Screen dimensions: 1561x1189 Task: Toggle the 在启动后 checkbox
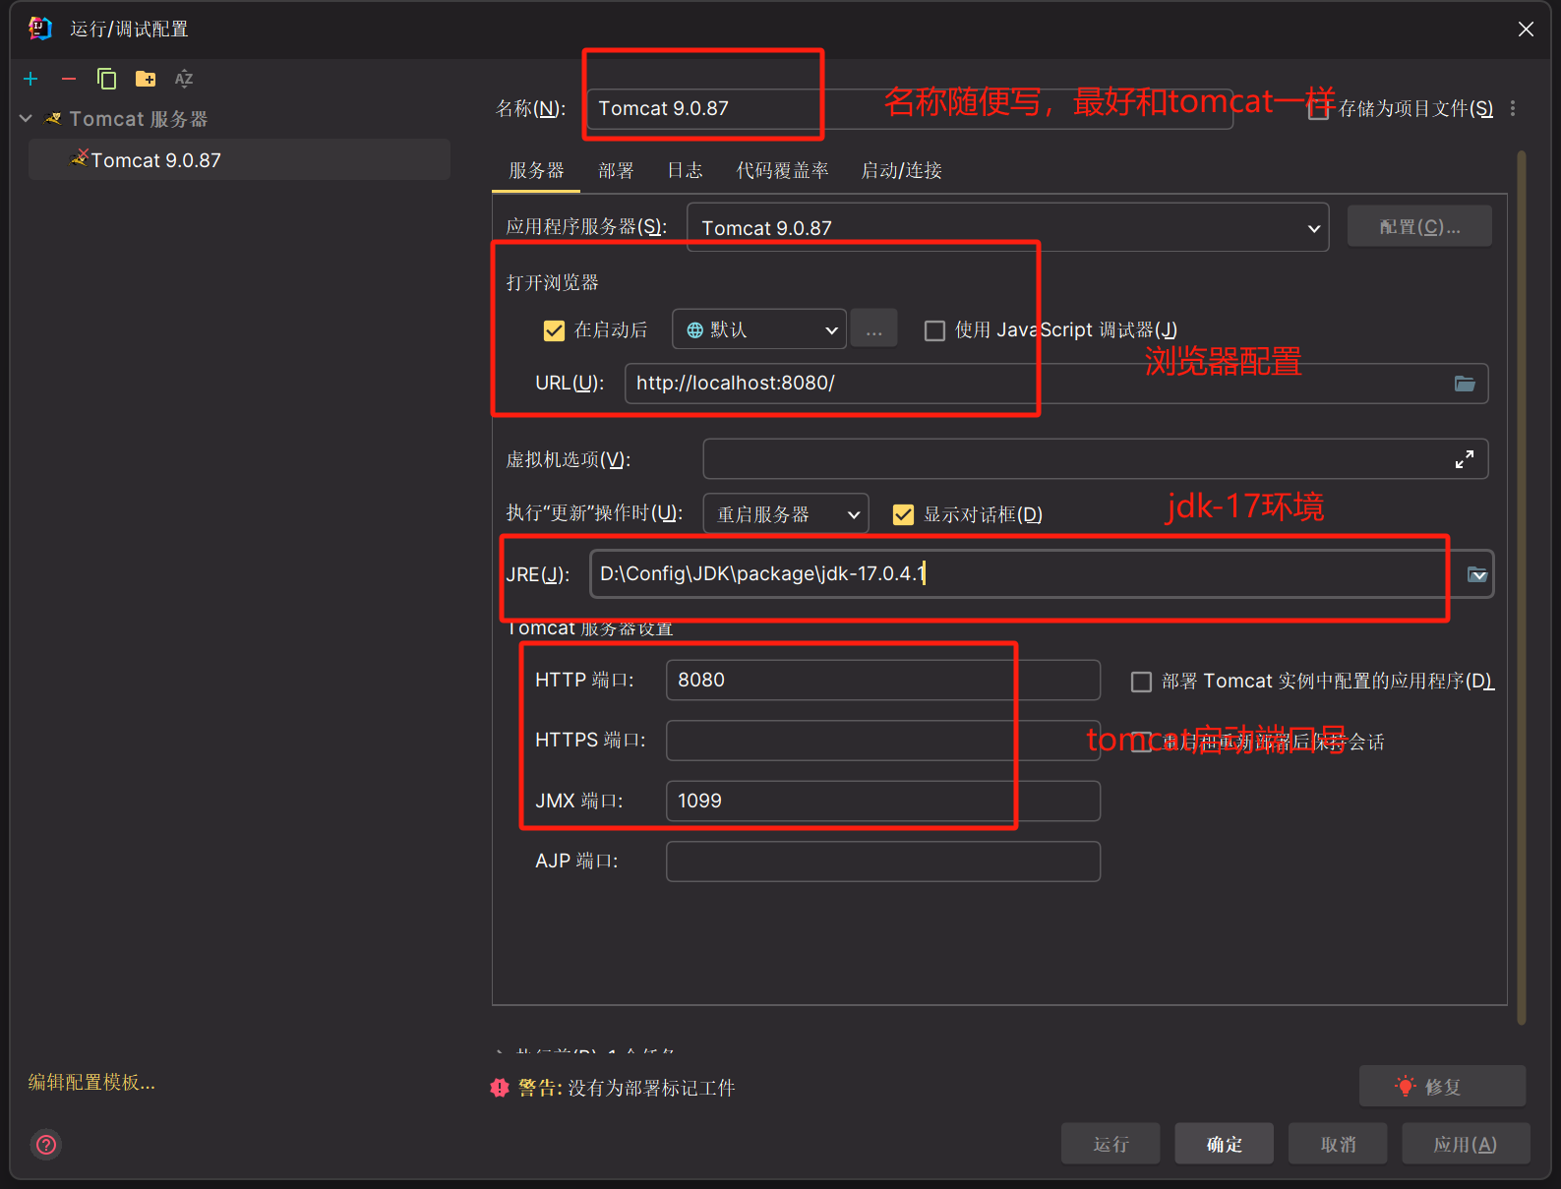pyautogui.click(x=554, y=330)
